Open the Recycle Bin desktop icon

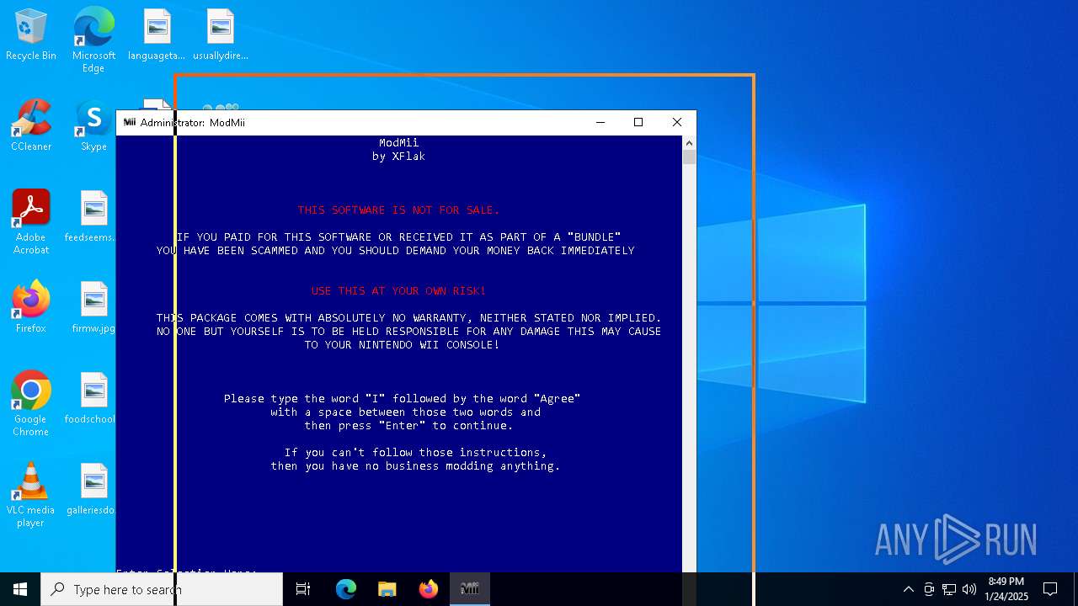[x=31, y=35]
